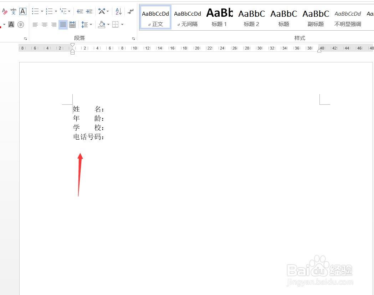Apply the 标题 2 style
The image size is (374, 295).
click(x=251, y=17)
